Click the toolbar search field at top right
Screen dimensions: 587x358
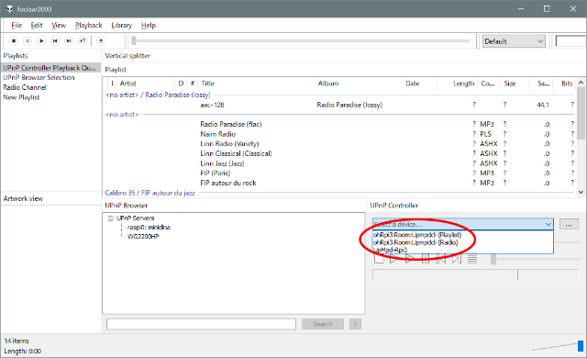pyautogui.click(x=570, y=41)
